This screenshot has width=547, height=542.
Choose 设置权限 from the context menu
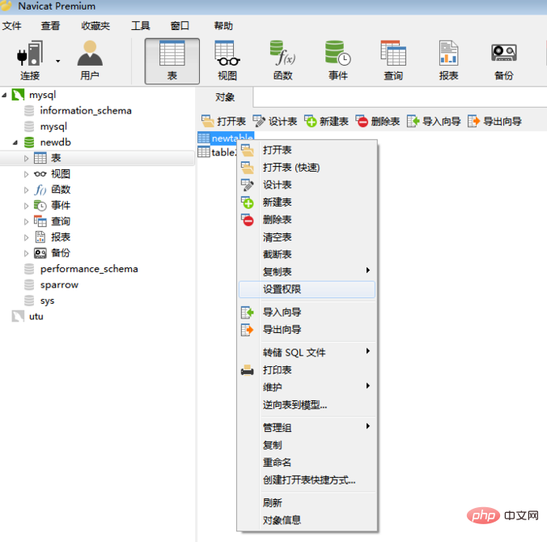click(307, 289)
